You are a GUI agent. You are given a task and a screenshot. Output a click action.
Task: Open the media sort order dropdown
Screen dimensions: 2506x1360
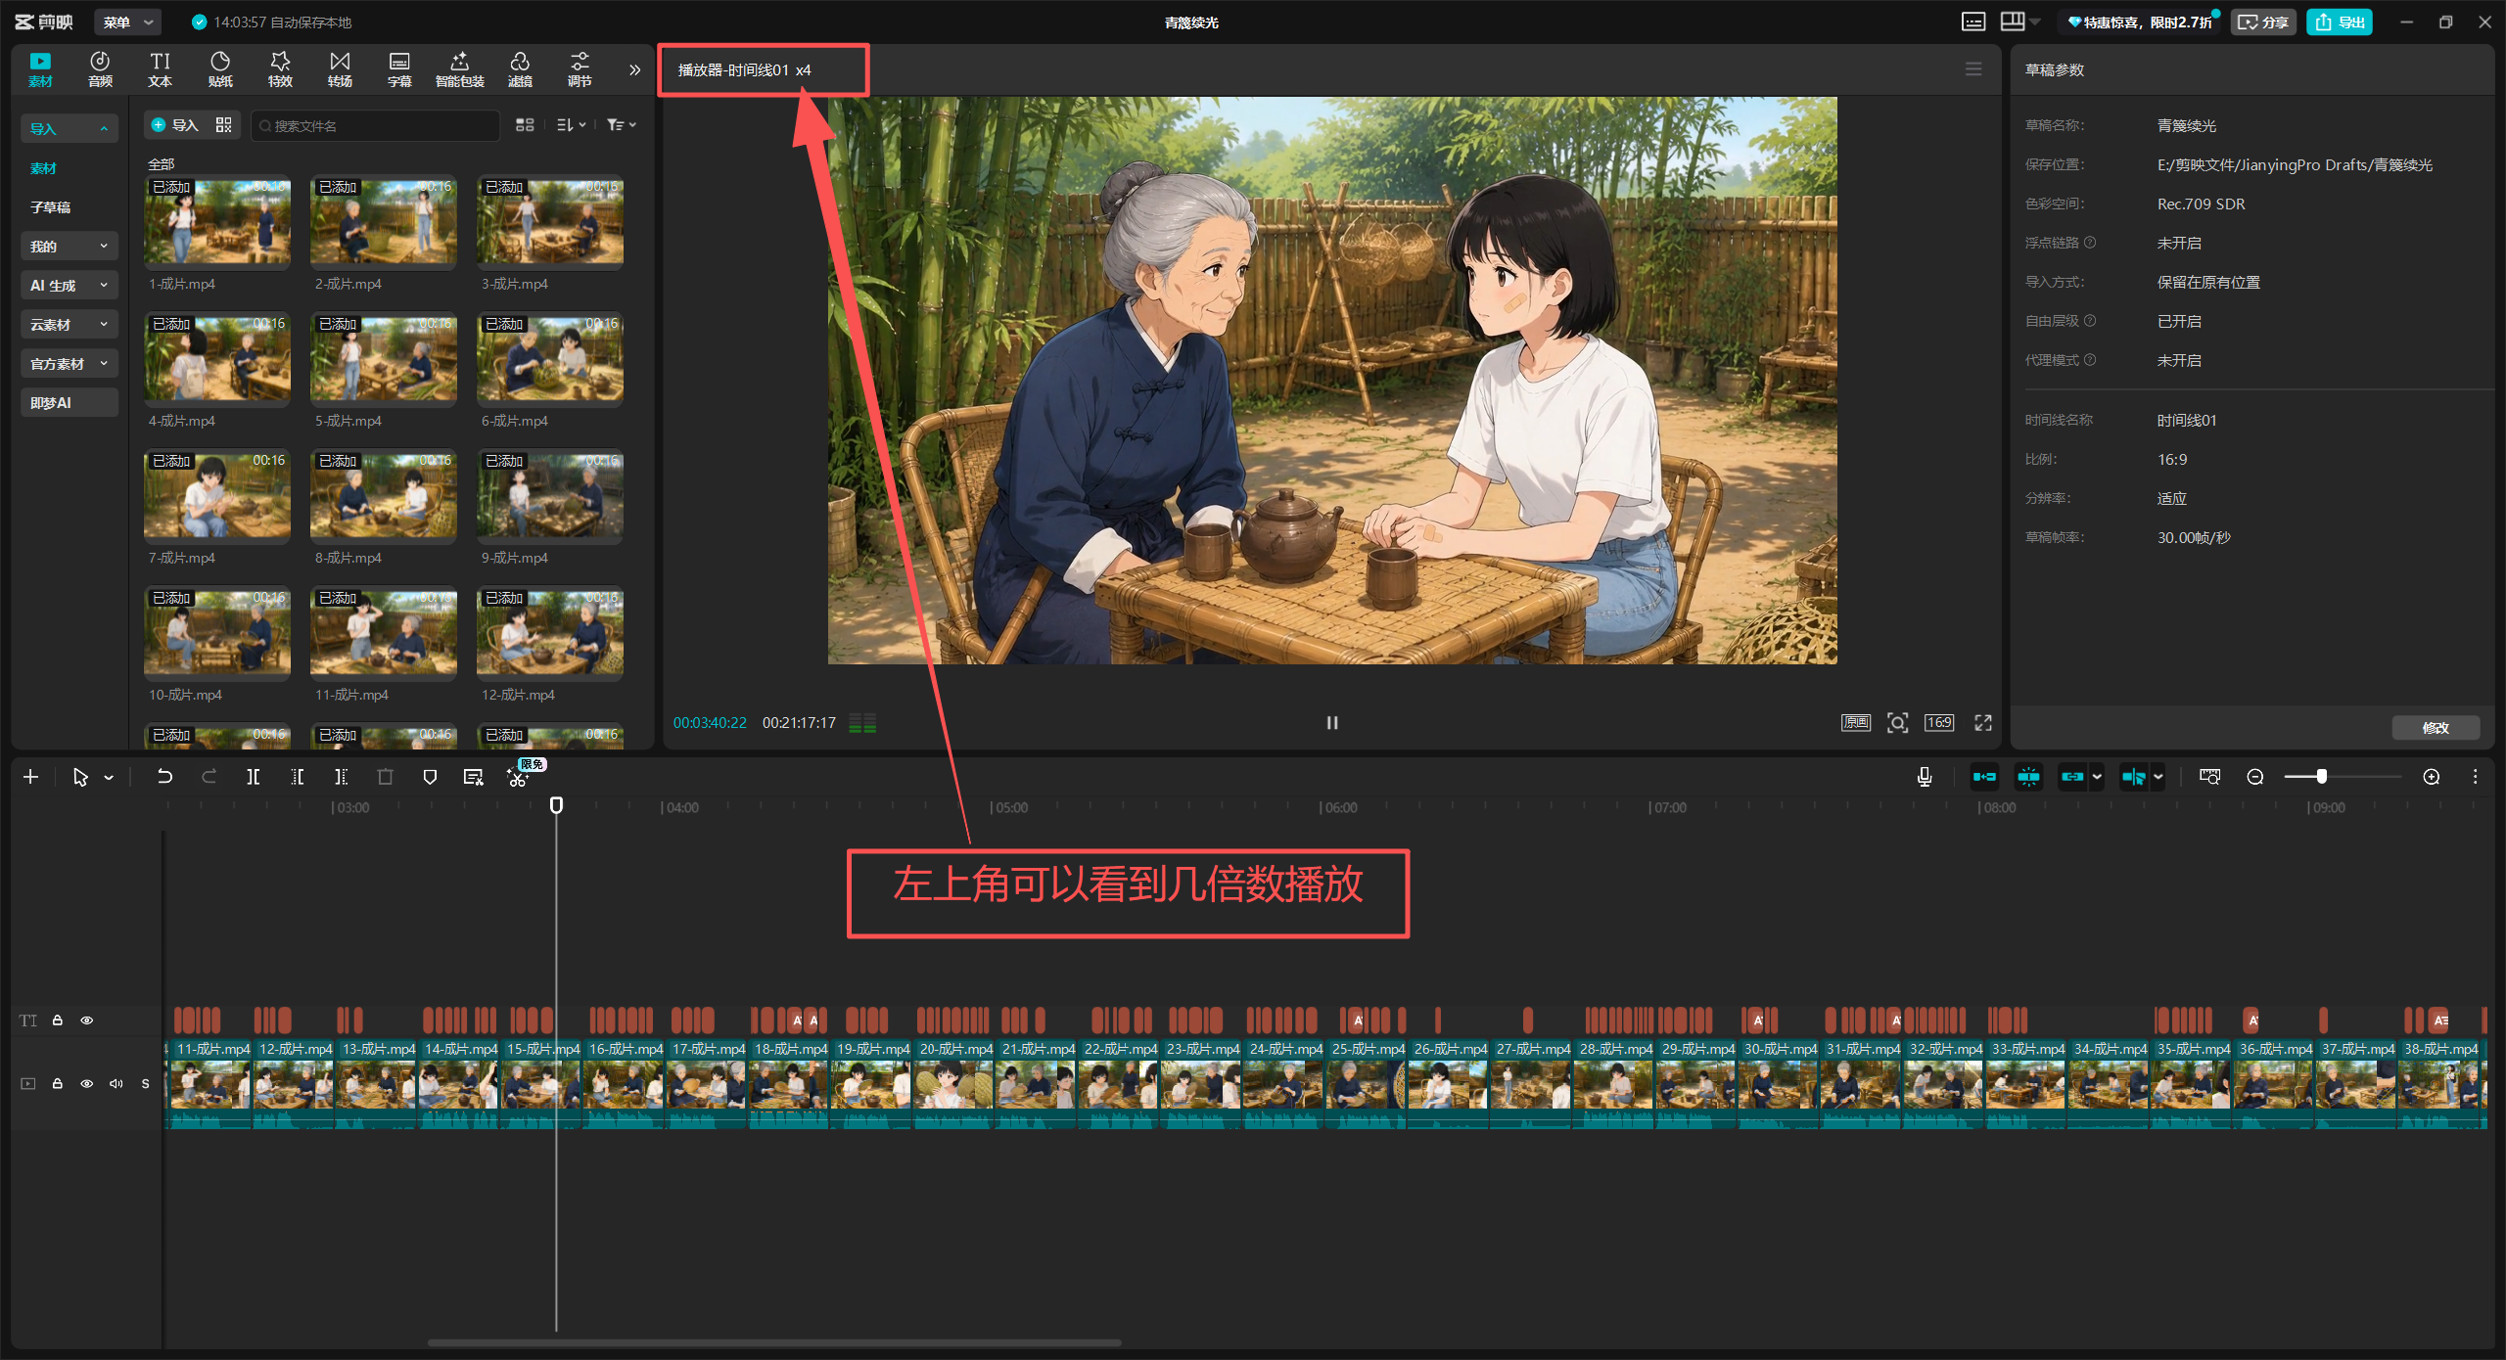tap(571, 125)
